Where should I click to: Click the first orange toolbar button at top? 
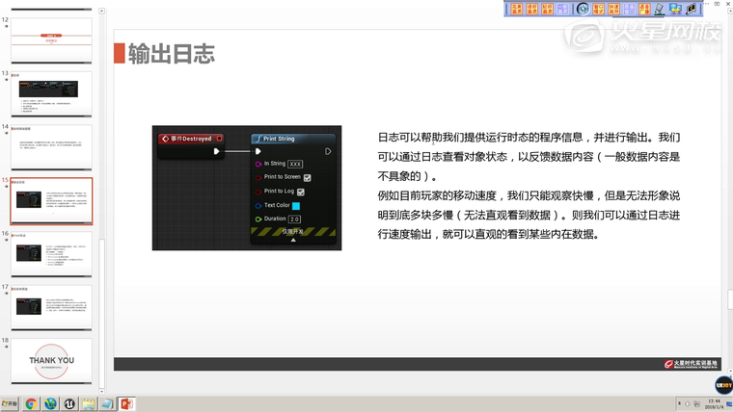[x=517, y=9]
